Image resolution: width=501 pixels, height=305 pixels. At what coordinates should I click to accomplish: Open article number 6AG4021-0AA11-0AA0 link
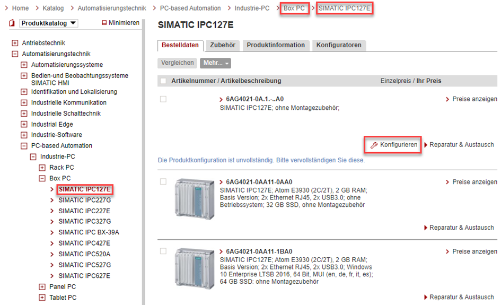[x=259, y=182]
